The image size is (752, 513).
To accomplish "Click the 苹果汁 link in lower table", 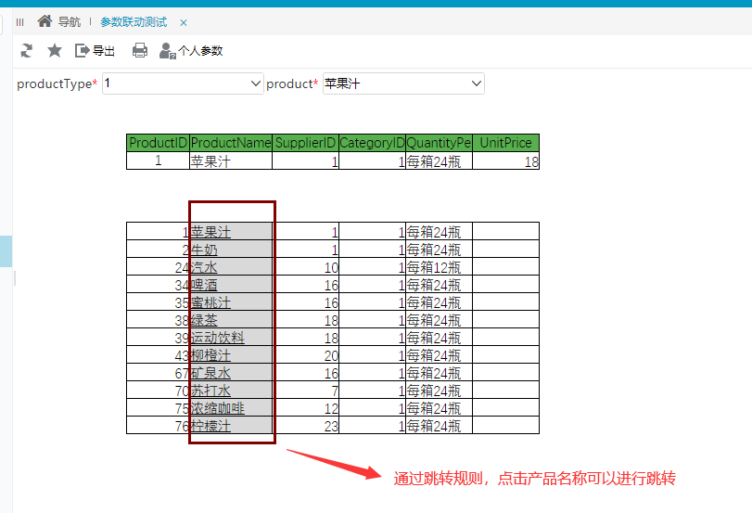I will [x=210, y=232].
